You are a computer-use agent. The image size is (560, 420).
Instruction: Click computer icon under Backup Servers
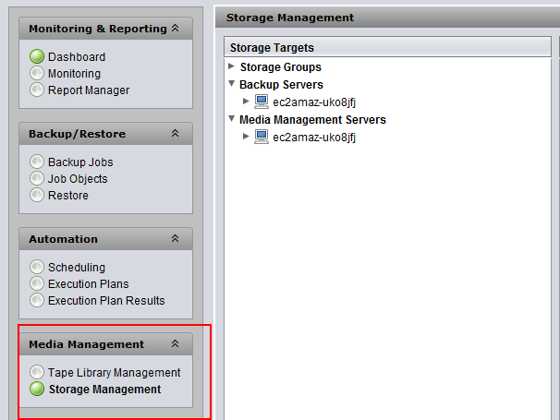pos(262,102)
